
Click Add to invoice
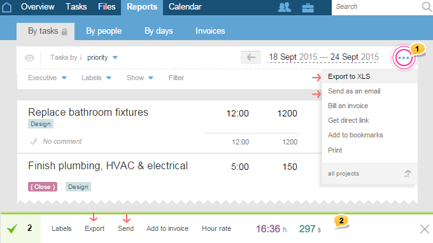click(x=167, y=228)
